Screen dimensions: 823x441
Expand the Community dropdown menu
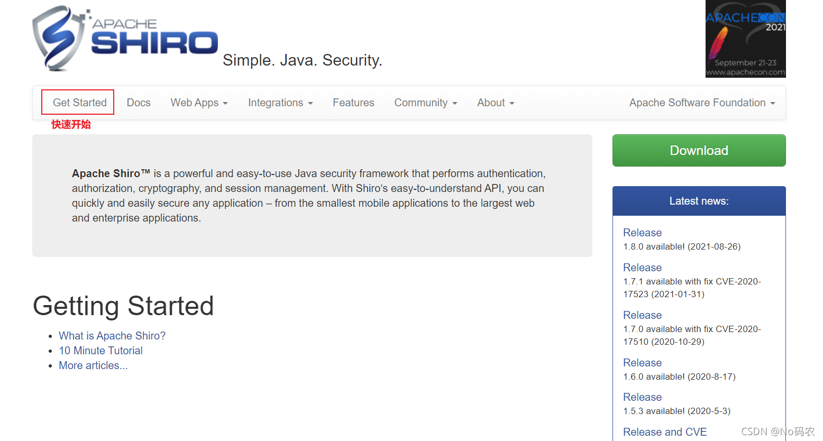[426, 103]
